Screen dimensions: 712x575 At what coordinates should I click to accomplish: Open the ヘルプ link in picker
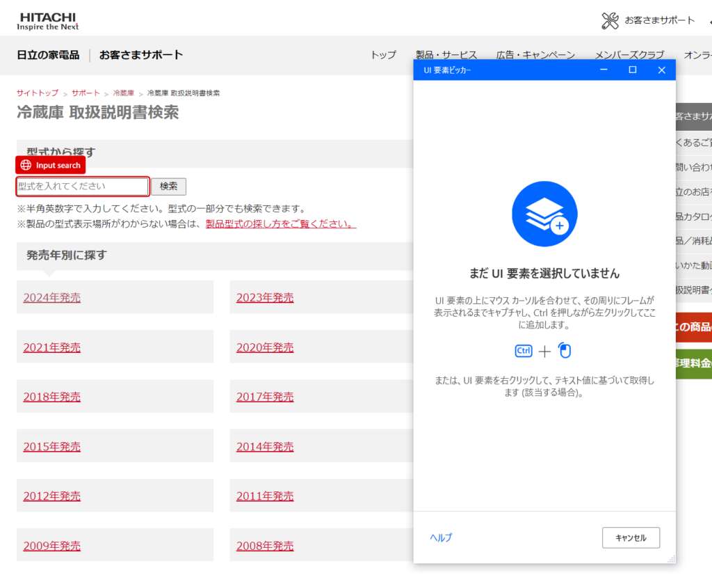pyautogui.click(x=441, y=537)
